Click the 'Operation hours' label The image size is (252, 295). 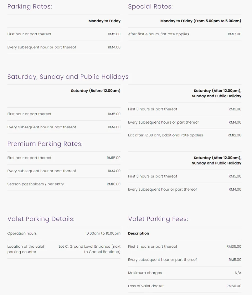coord(22,233)
